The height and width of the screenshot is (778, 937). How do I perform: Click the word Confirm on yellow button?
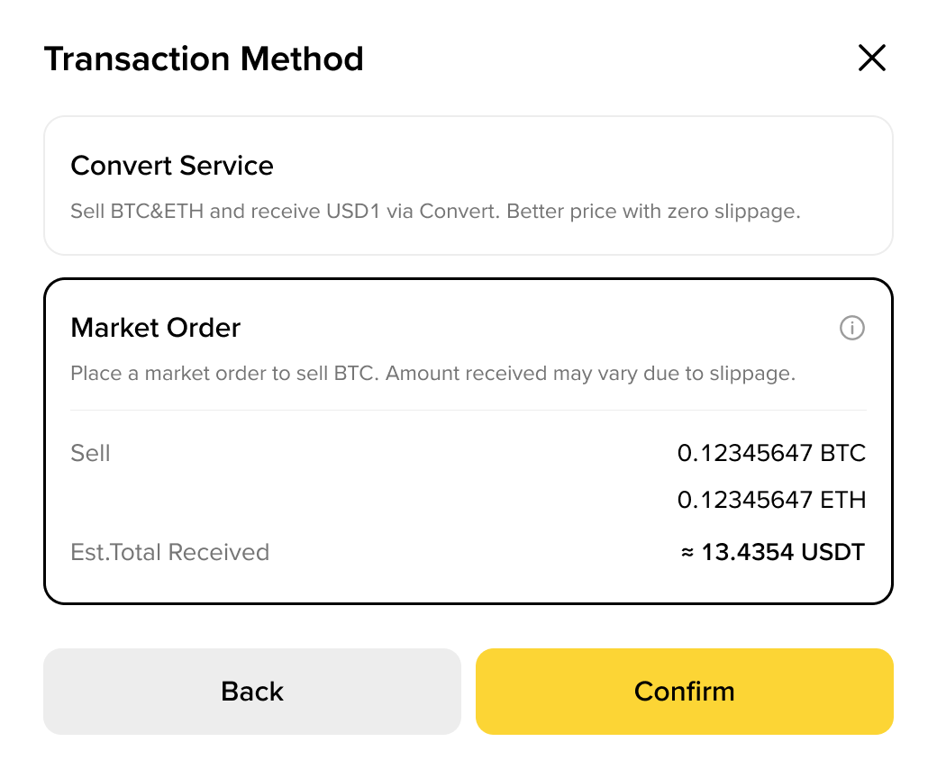(684, 692)
